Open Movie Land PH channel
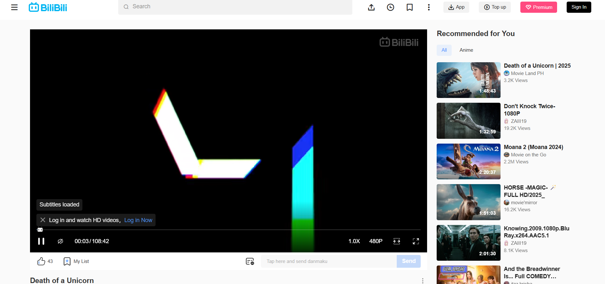The height and width of the screenshot is (284, 605). click(527, 73)
